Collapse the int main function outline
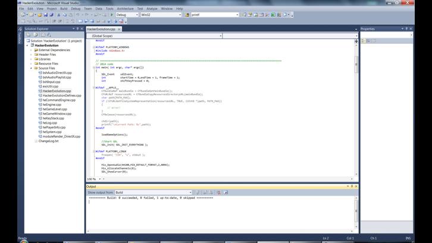 [x=94, y=67]
